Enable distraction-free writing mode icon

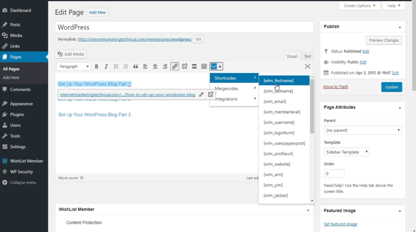(308, 67)
